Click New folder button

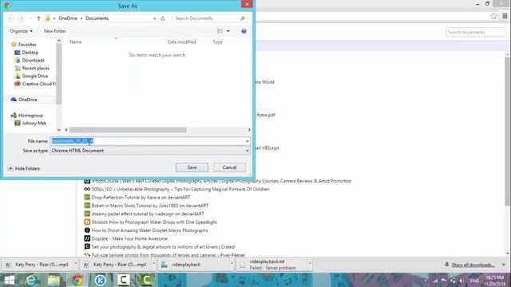coord(55,31)
